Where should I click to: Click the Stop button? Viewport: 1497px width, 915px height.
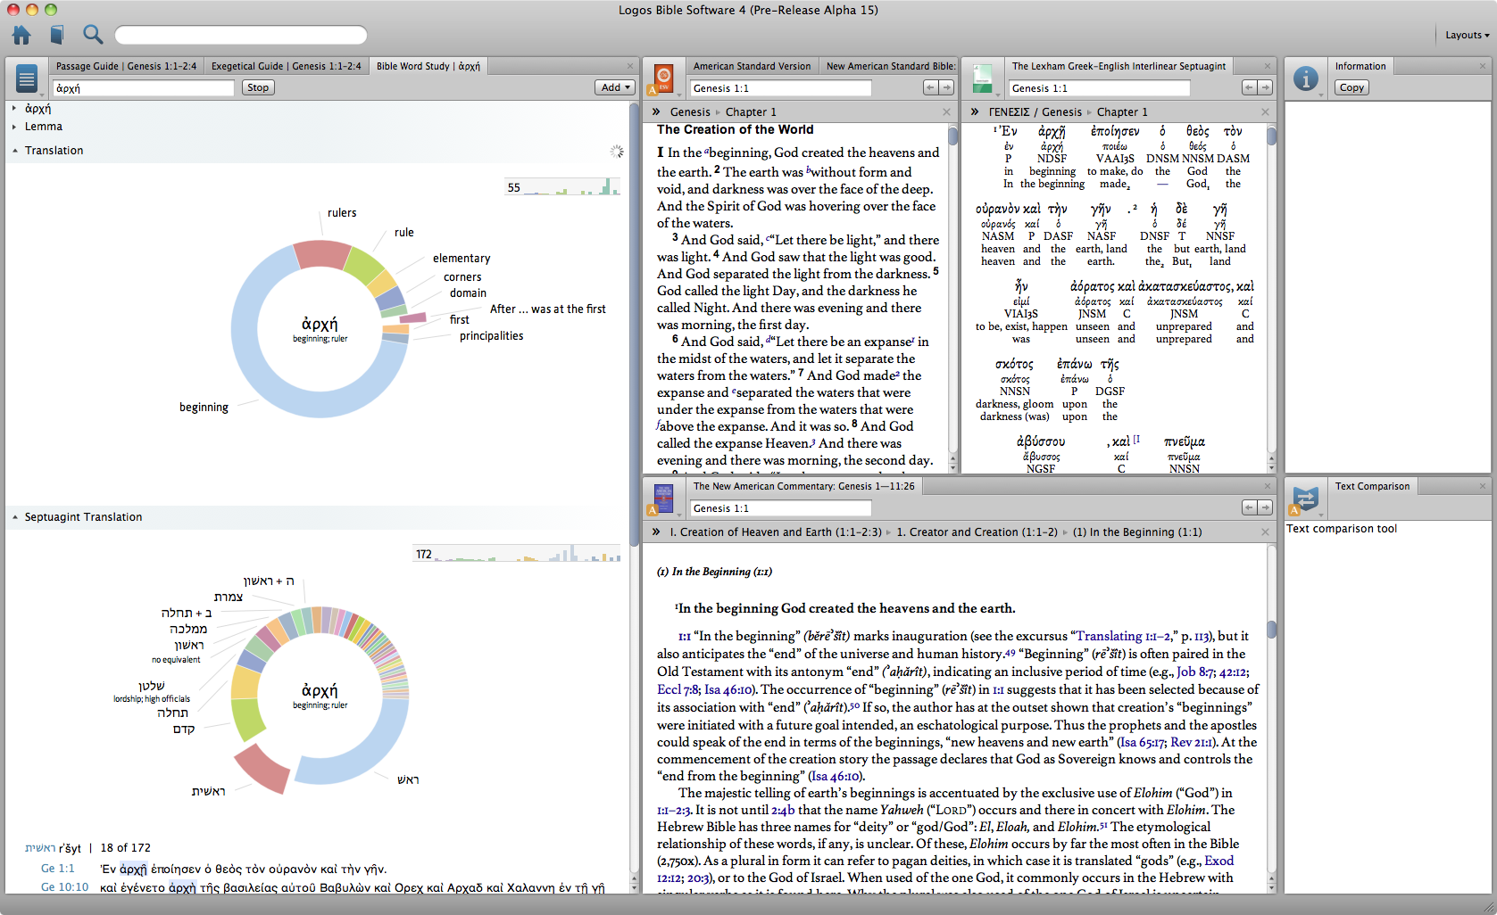click(x=258, y=87)
